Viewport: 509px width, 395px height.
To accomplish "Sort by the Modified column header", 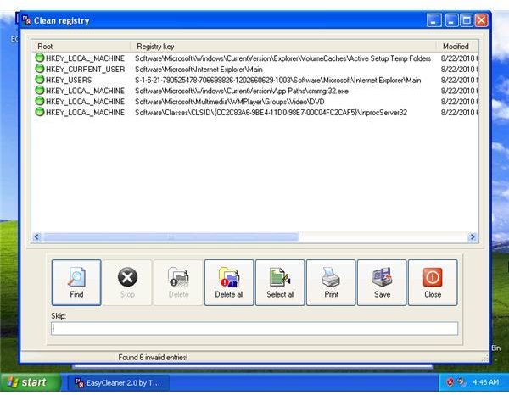I will (457, 47).
